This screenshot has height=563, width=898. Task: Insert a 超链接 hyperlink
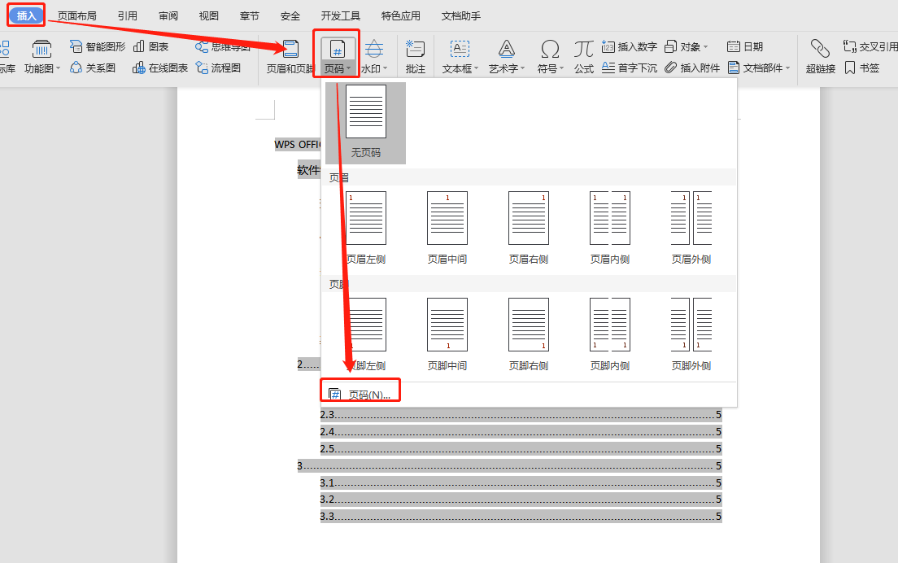coord(820,56)
